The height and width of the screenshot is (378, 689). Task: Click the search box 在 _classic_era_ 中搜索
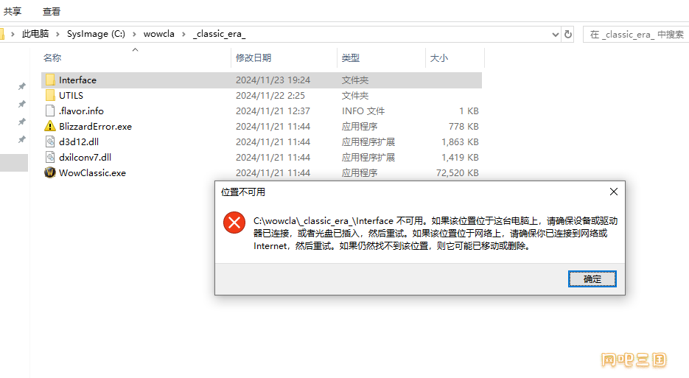click(x=636, y=35)
